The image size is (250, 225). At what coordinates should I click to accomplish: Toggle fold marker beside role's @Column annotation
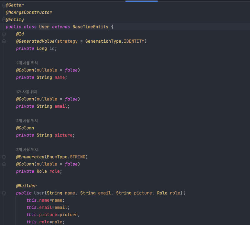click(4, 164)
